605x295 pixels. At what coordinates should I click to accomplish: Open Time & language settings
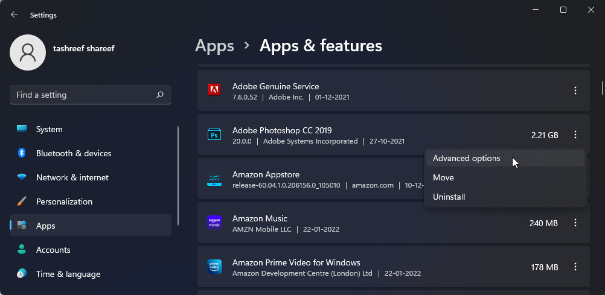pyautogui.click(x=91, y=274)
